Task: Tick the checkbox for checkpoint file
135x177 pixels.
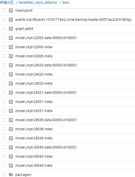Action: (4, 10)
